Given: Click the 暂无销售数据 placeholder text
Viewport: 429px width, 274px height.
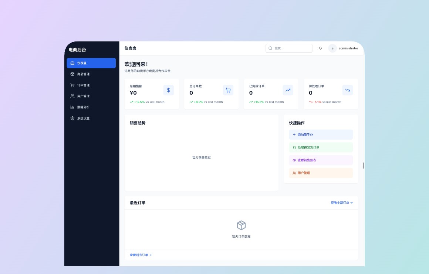Looking at the screenshot, I should click(x=201, y=158).
